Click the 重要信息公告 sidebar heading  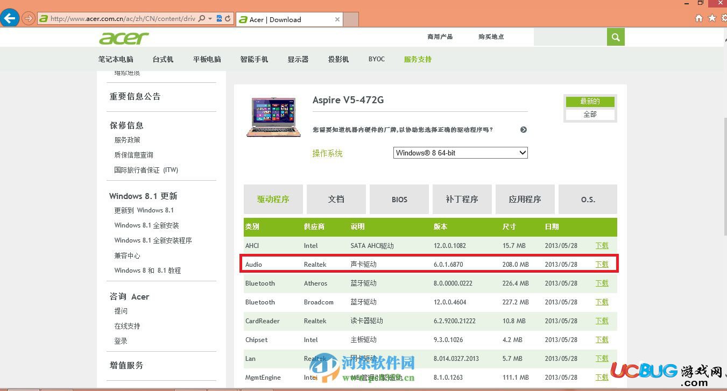pos(135,97)
